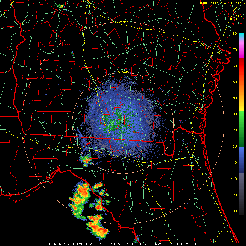Click the 'SUPER-RESOLUTION BASE REFLECTIVITY' caption
Screen dimensions: 246x246
[x=87, y=244]
